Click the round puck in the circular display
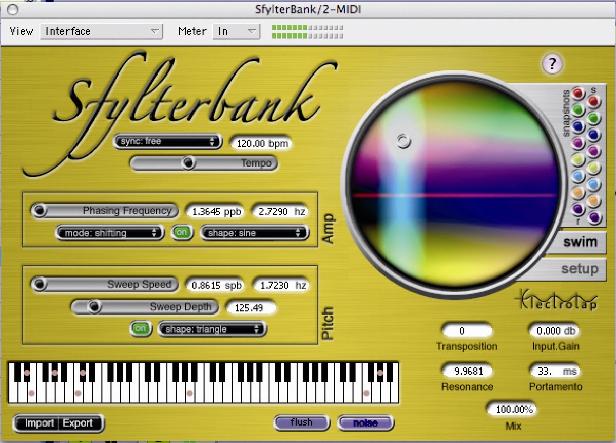This screenshot has width=616, height=443. [x=405, y=141]
